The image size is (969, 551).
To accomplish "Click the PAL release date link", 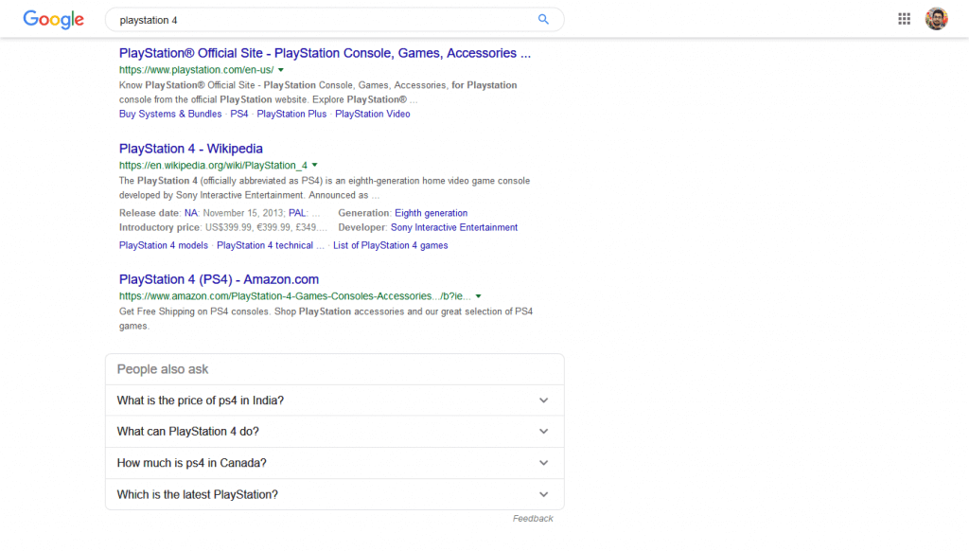I will click(x=297, y=213).
